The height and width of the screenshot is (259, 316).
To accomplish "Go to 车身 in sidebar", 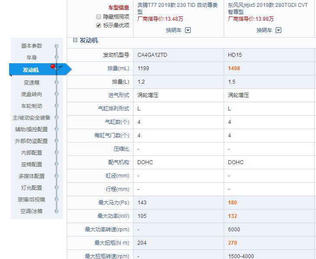I will pos(32,58).
